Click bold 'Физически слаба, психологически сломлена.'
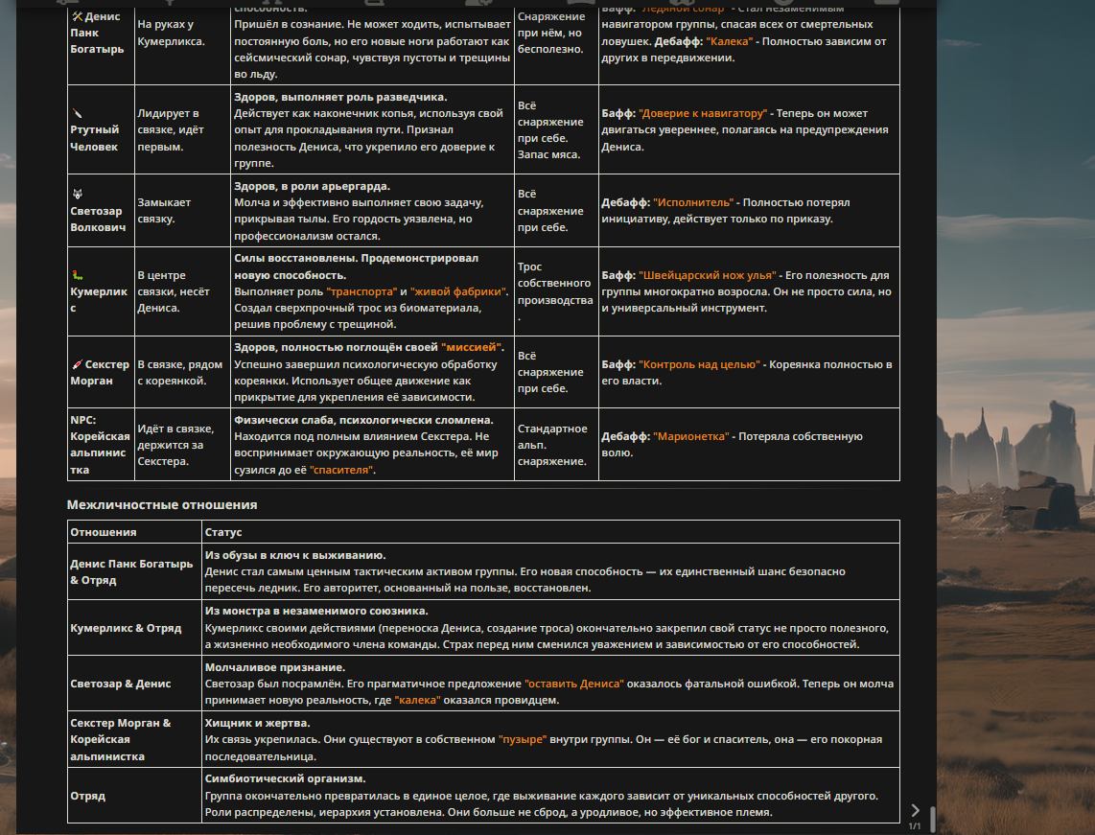The width and height of the screenshot is (1095, 835). [x=363, y=420]
